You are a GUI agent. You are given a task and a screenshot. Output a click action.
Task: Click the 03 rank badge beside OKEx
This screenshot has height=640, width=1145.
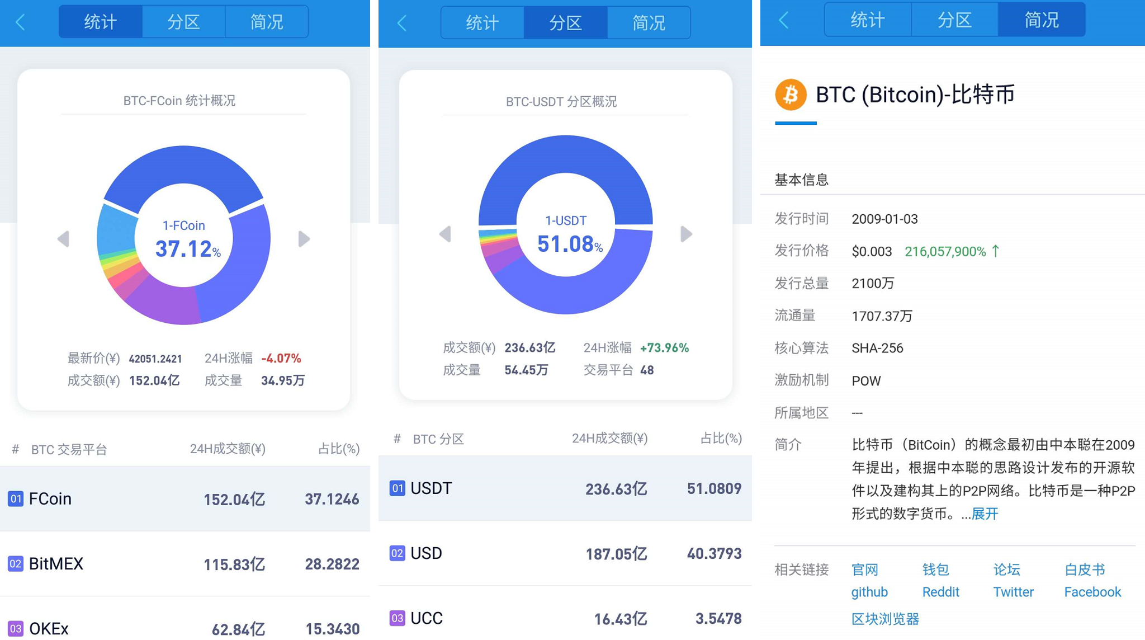click(x=16, y=628)
